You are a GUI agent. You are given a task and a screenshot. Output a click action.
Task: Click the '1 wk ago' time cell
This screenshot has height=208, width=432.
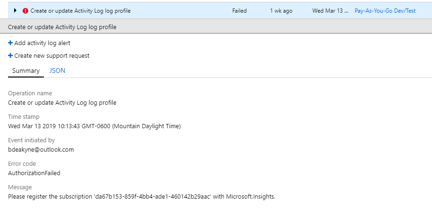(281, 10)
